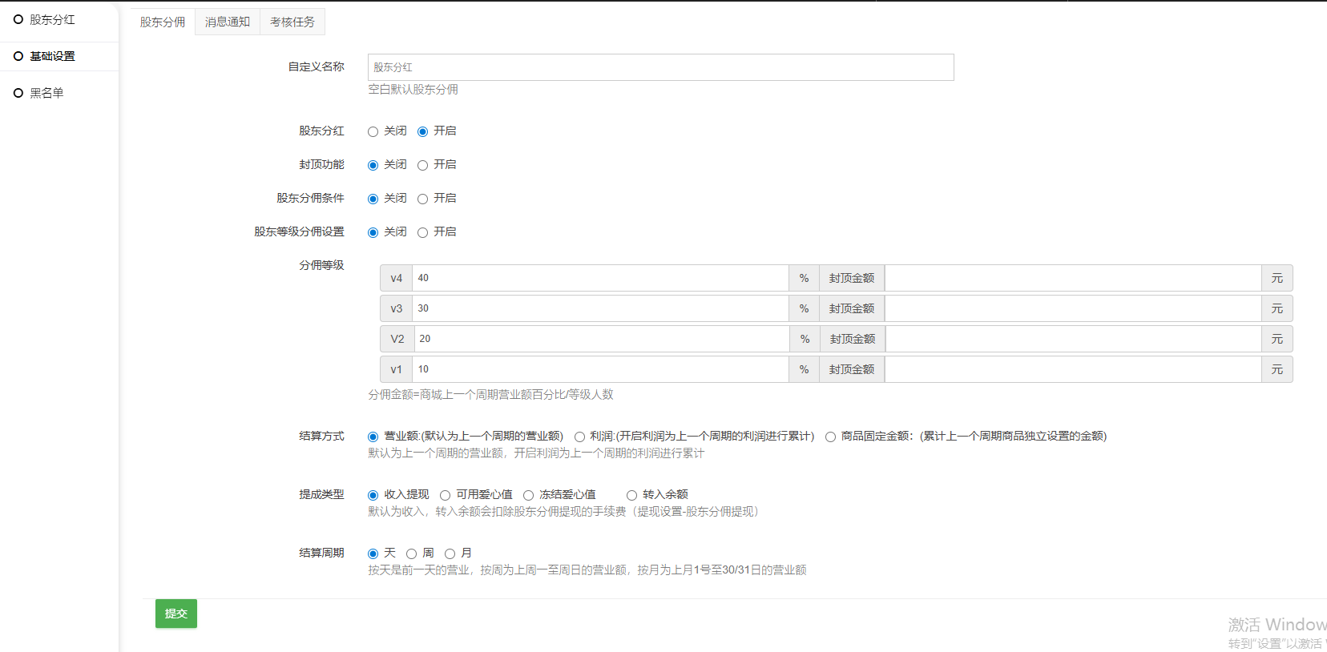Select 冻结爱心值 commission type
Viewport: 1327px width, 652px height.
[529, 496]
